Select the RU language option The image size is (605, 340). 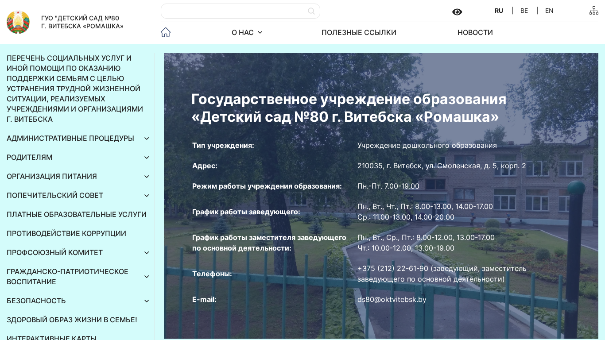point(499,11)
